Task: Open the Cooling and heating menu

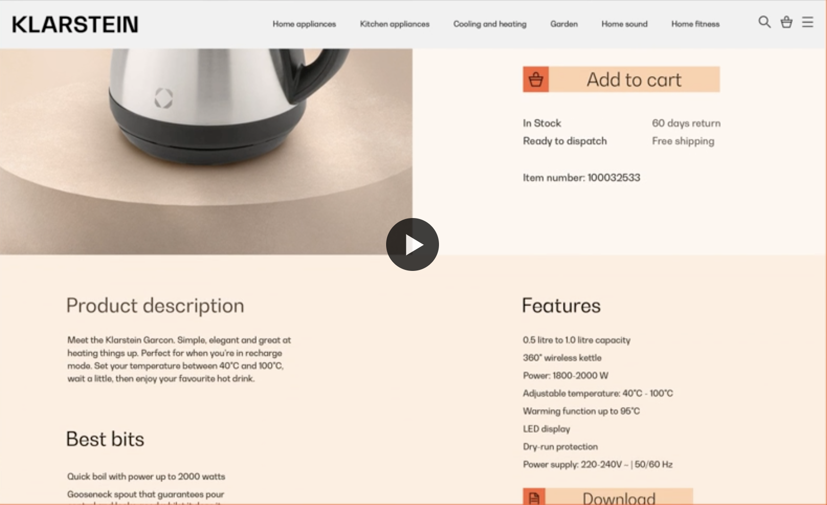Action: pyautogui.click(x=490, y=24)
